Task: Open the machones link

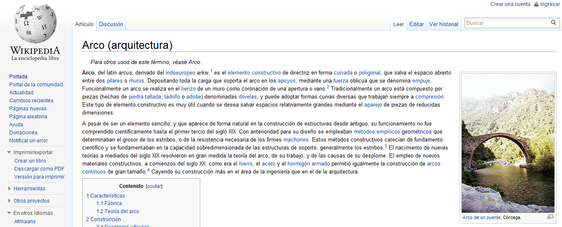Action: point(296,140)
